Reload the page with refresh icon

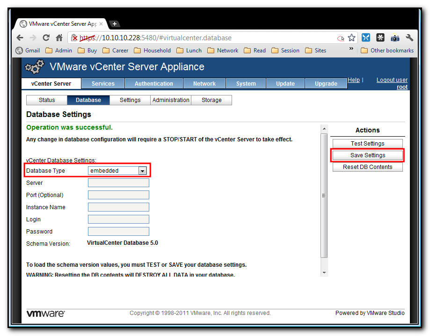[46, 37]
